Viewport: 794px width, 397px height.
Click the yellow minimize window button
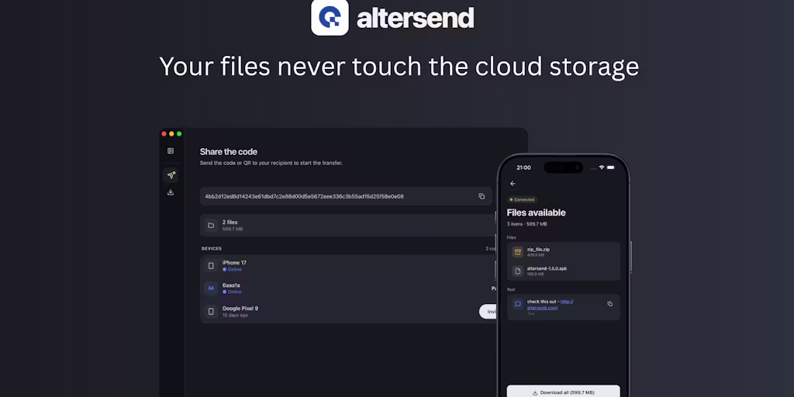click(171, 133)
